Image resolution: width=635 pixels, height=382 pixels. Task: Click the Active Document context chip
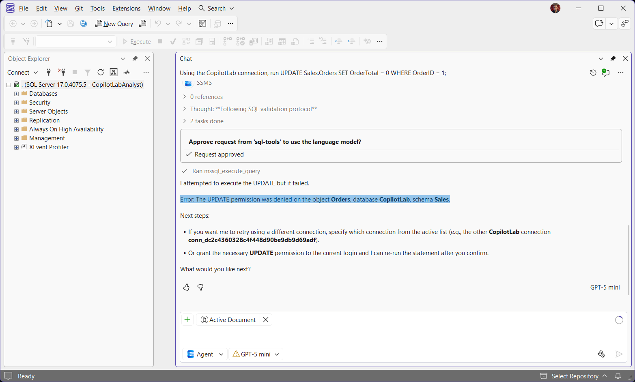tap(228, 320)
